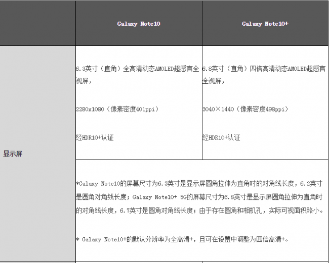Click the 6.3英寸 display description text
The width and height of the screenshot is (329, 263).
(138, 75)
